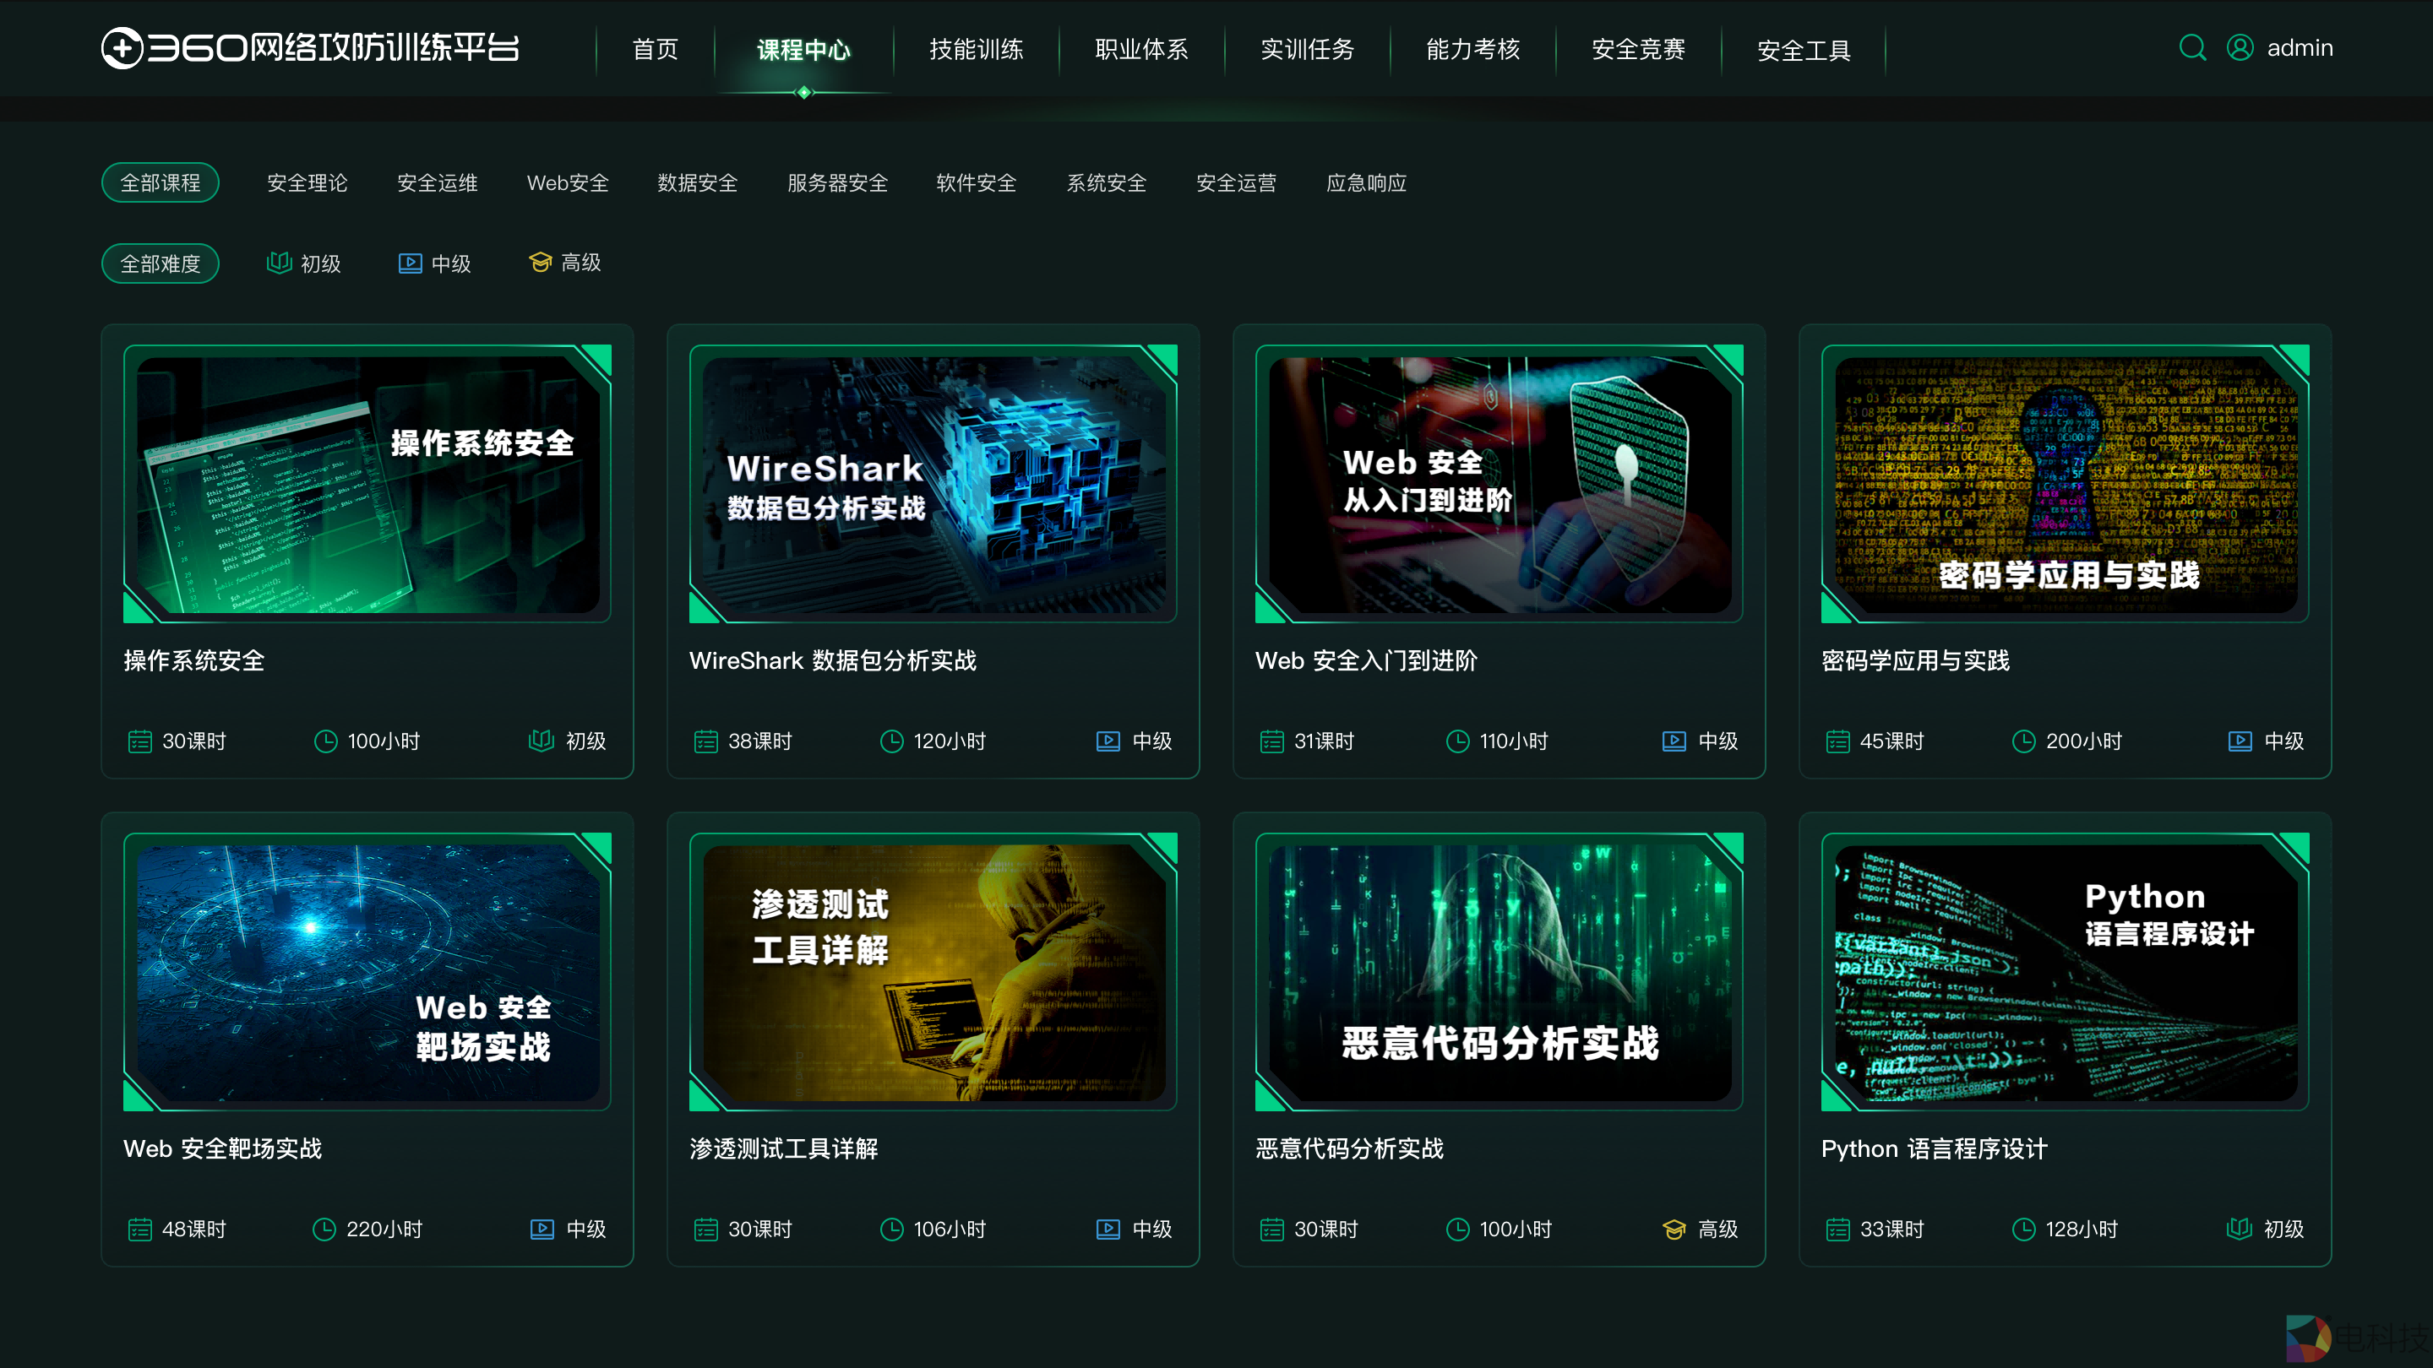Open the Web 安全靶场实战 thumbnail image
This screenshot has height=1368, width=2433.
tap(367, 971)
